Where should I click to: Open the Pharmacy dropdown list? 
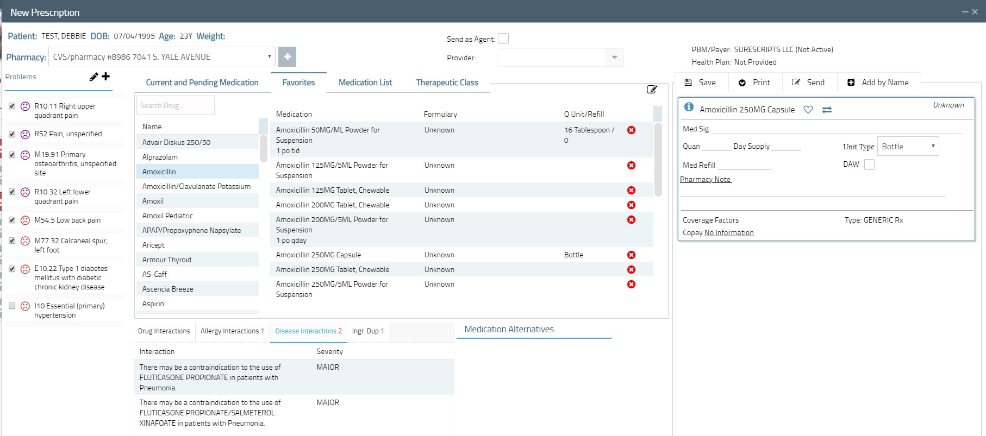pos(162,56)
